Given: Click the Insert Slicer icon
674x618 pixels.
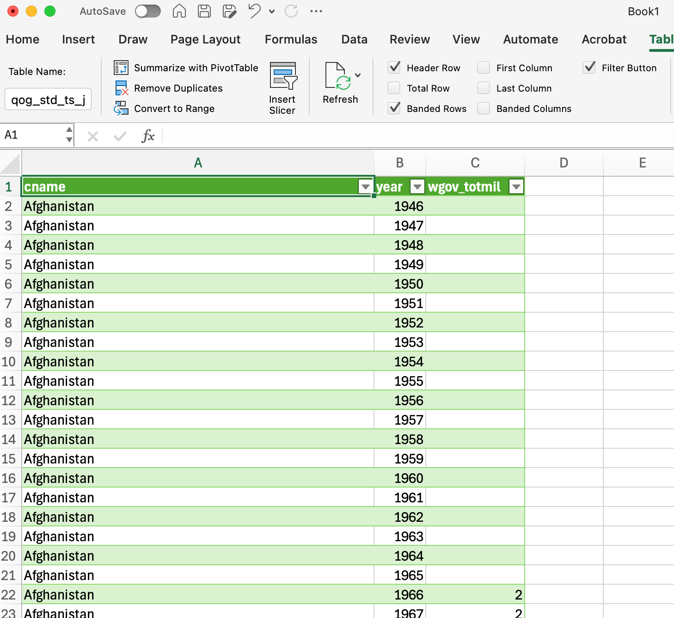Looking at the screenshot, I should 283,76.
